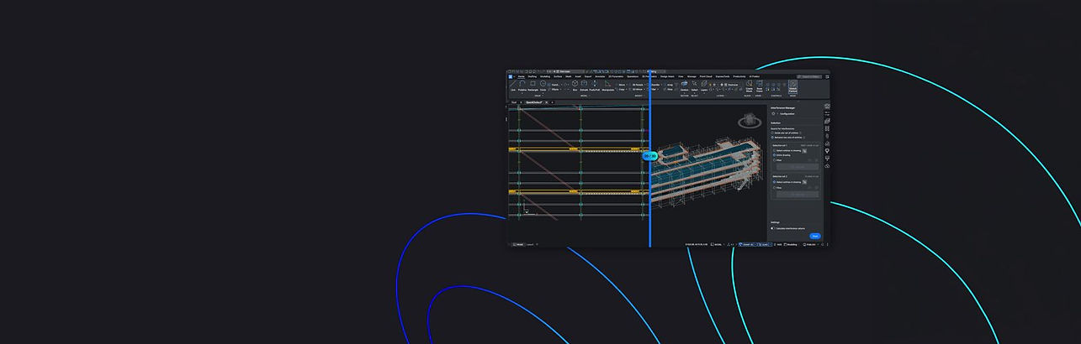Open the Home tab of the ribbon
This screenshot has height=344, width=1081.
(x=522, y=76)
